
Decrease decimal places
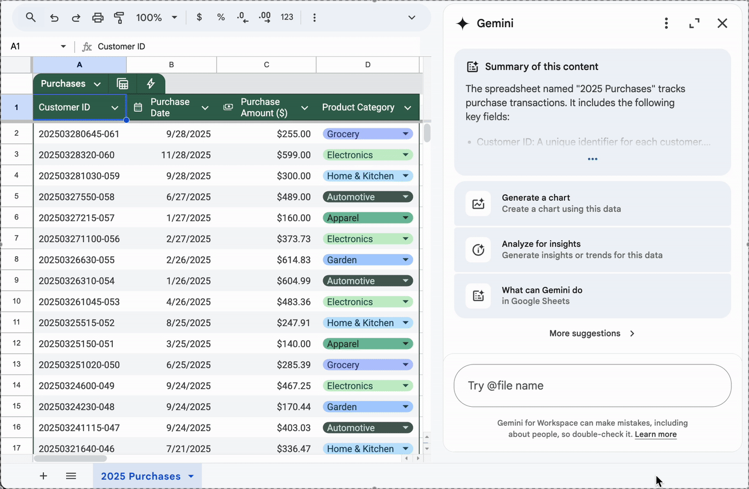pyautogui.click(x=243, y=17)
